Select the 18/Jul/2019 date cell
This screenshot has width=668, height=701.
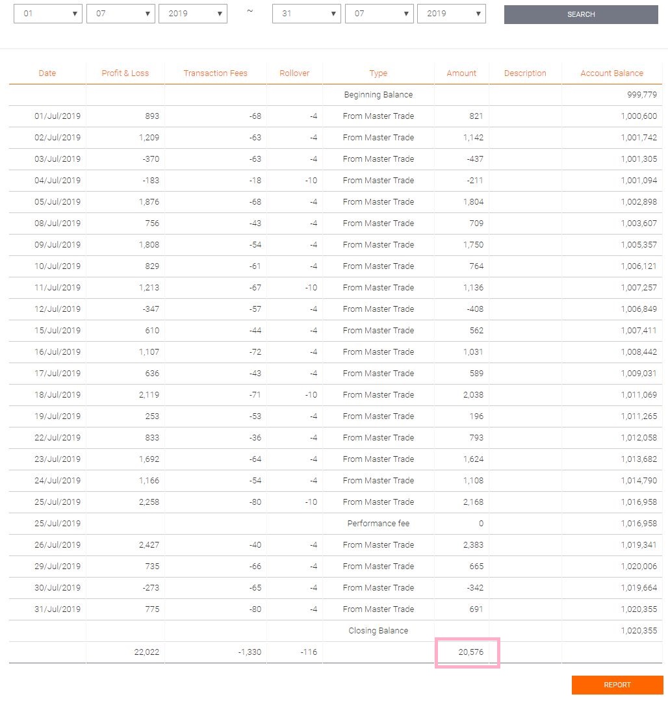tap(58, 395)
